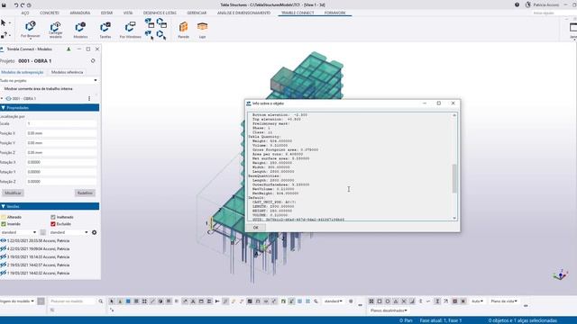Click the lower-right small ribbon cursor icon
577x324 pixels.
(x=161, y=35)
